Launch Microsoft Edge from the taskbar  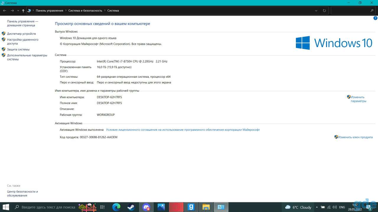116,207
